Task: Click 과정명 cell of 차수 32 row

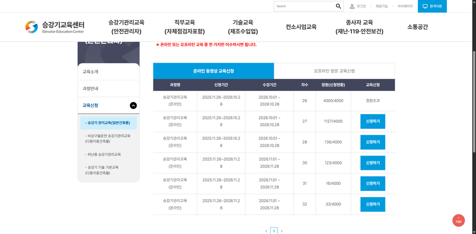Action: 175,204
